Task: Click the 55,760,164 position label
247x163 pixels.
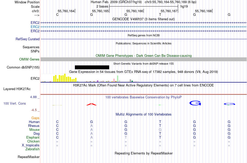Action: coord(66,11)
